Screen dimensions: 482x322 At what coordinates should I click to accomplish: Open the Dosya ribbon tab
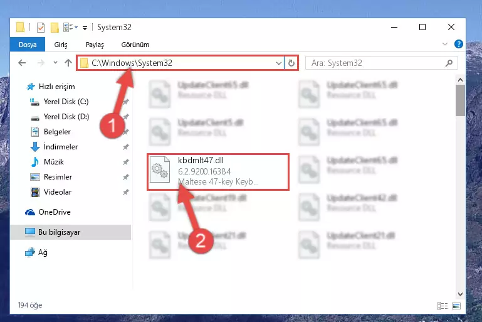(x=28, y=45)
